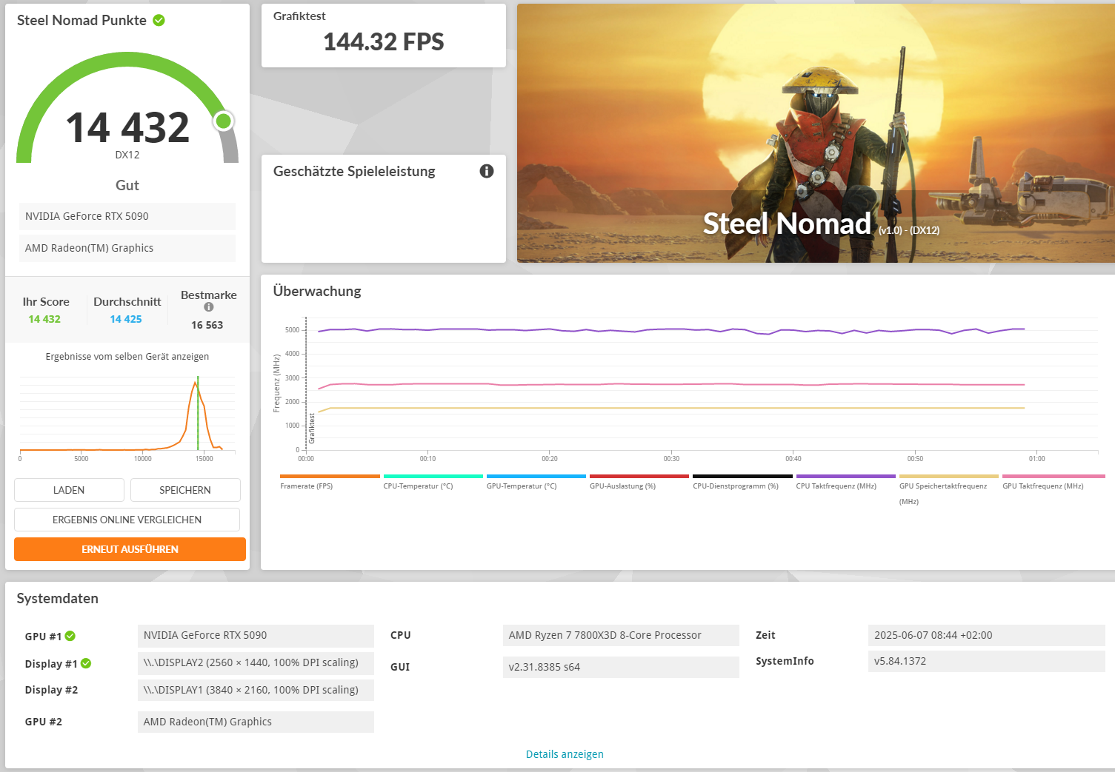
Task: Click the score distribution histogram chart
Action: 127,414
